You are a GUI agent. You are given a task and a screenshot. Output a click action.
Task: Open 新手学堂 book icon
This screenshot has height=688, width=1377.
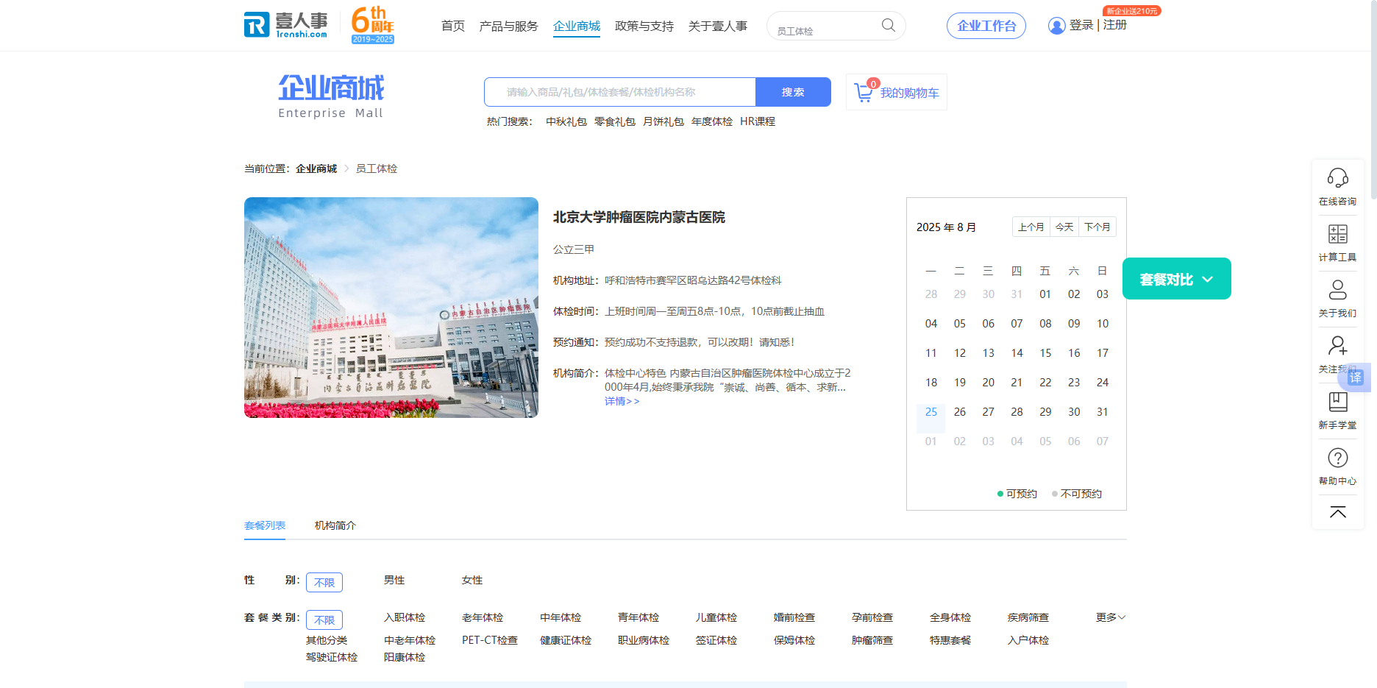pos(1337,402)
